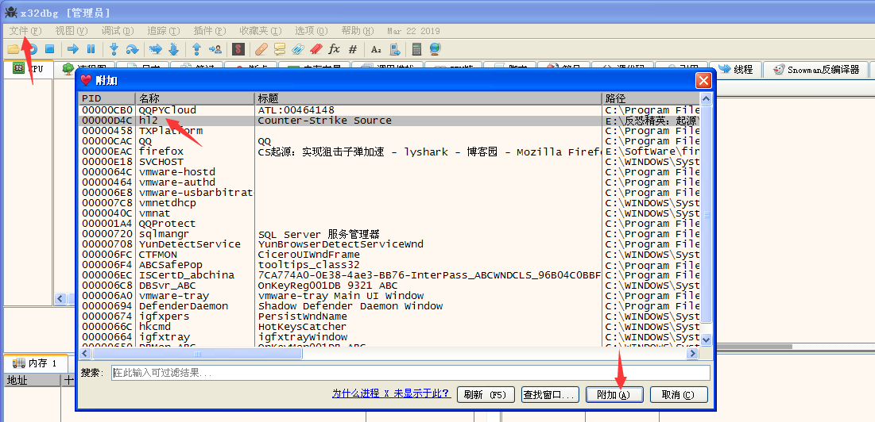The image size is (875, 422).
Task: Click the Trace Over toolbar icon
Action: click(x=173, y=49)
